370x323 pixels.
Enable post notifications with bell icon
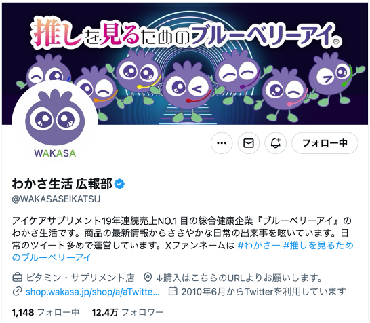275,143
